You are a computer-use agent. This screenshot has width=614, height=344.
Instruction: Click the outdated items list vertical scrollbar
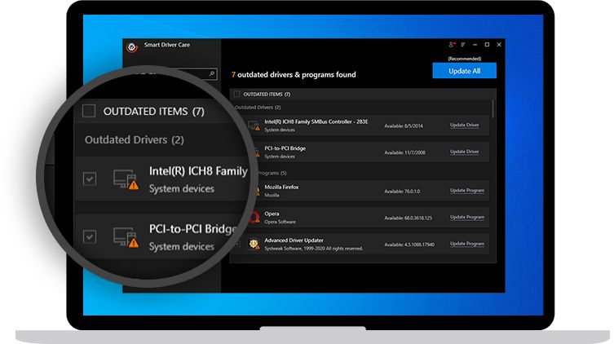coord(493,108)
